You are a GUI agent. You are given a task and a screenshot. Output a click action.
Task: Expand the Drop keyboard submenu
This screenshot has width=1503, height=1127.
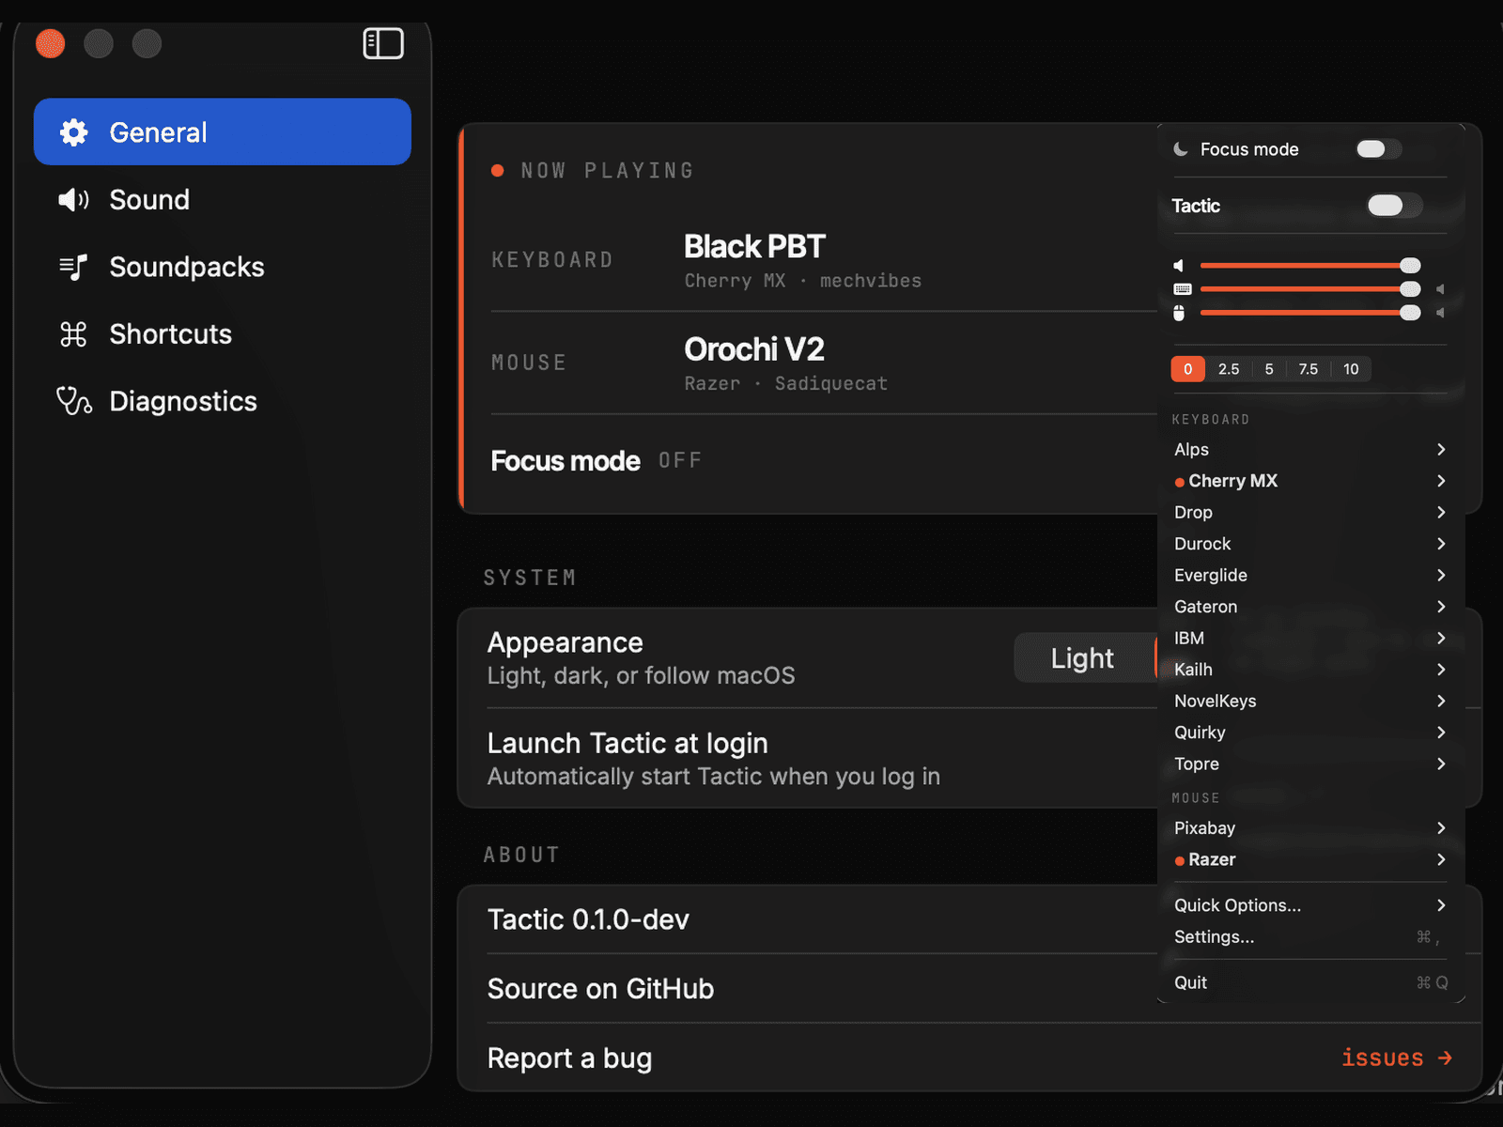(x=1309, y=513)
